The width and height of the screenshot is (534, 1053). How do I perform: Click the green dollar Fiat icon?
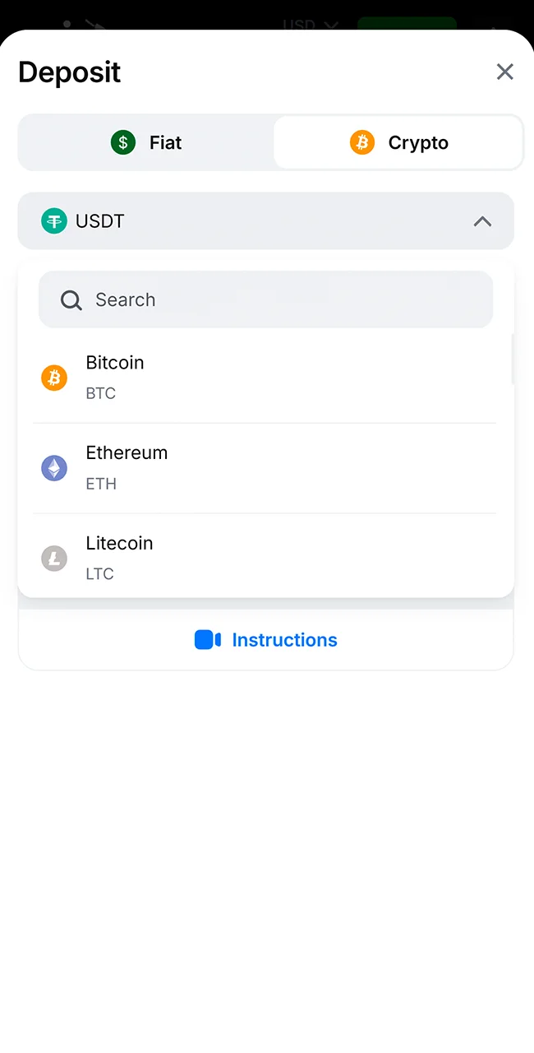(x=122, y=141)
